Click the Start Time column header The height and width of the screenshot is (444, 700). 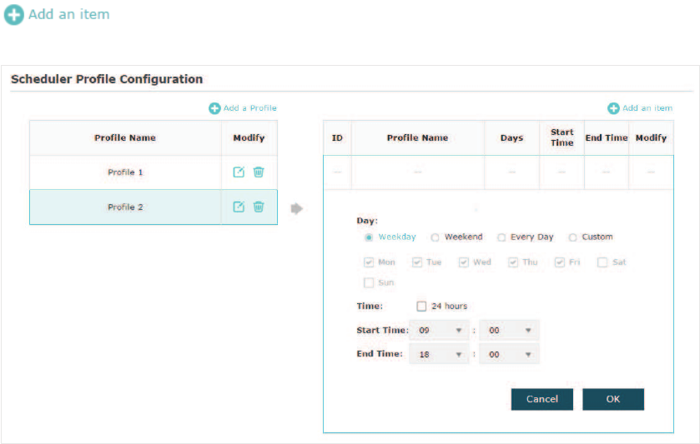562,137
